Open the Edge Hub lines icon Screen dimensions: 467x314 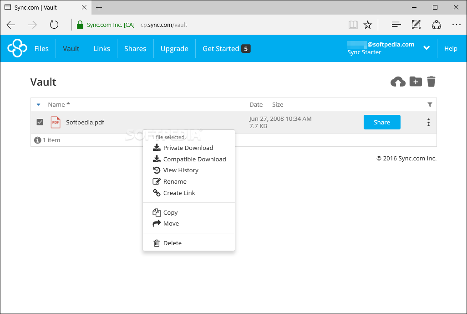(x=396, y=25)
